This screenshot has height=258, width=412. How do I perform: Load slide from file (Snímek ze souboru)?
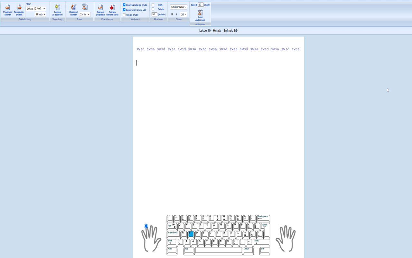(x=57, y=10)
